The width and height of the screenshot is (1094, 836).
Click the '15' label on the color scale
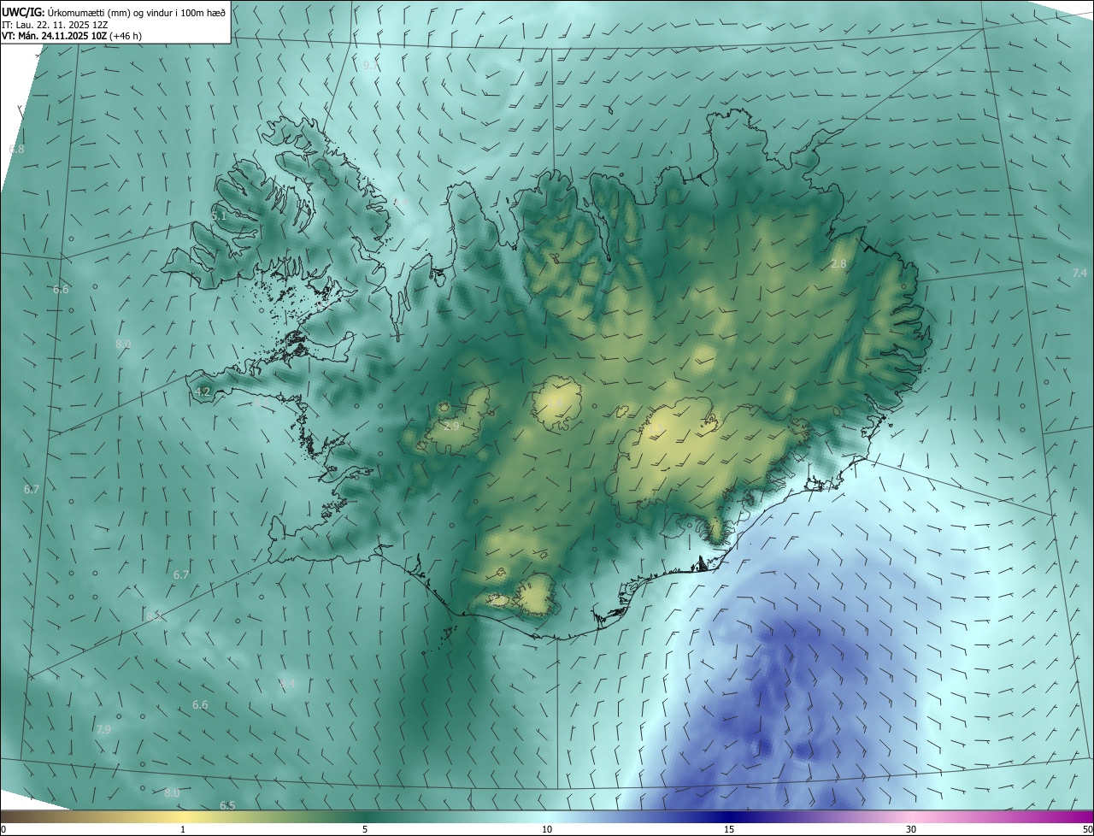point(729,829)
